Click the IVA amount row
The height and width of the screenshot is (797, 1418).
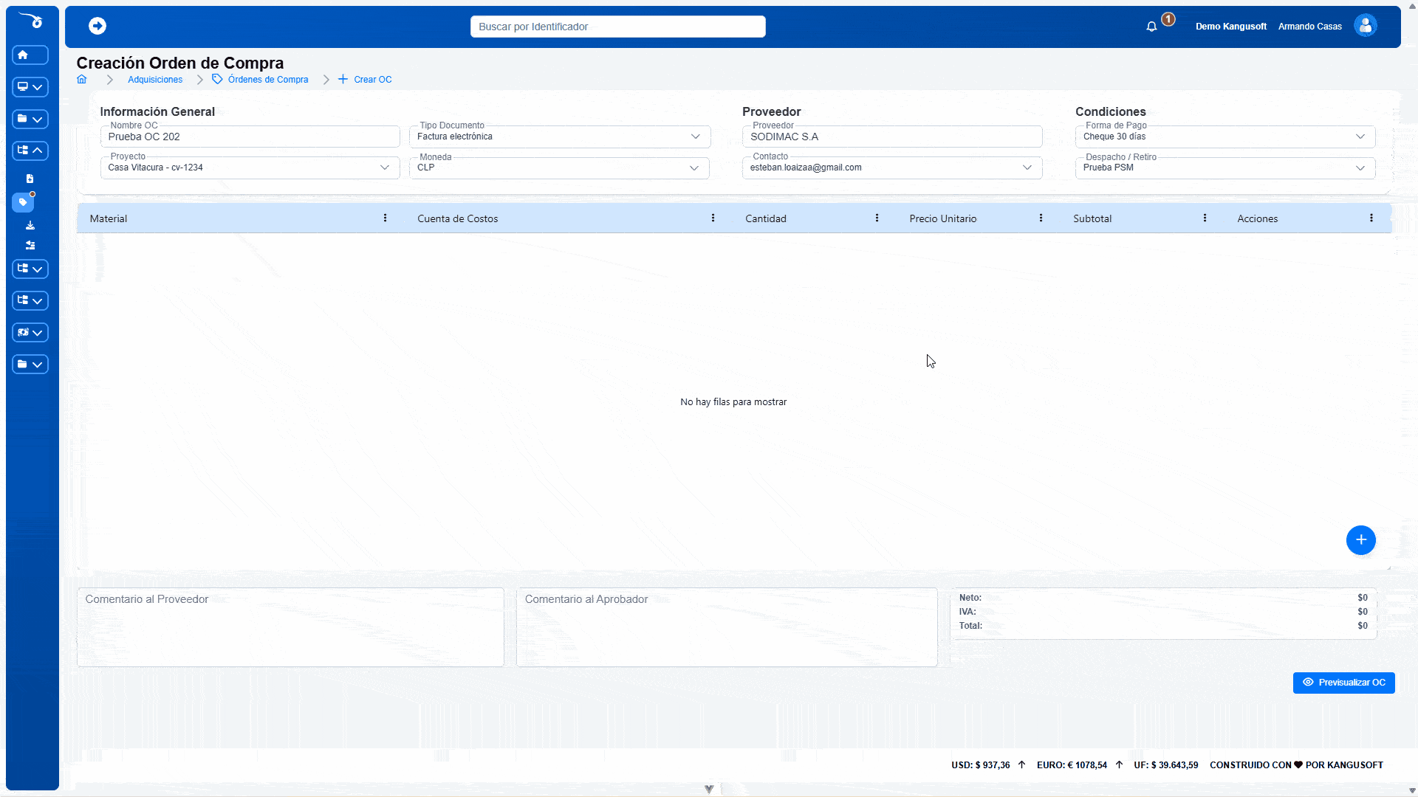[1163, 612]
